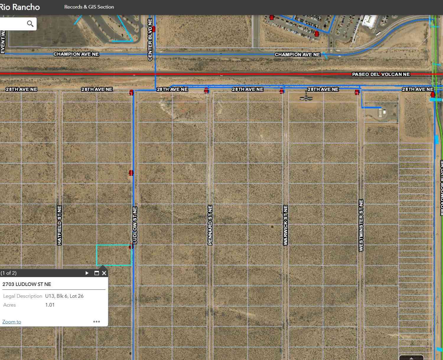Select hydrant at parking lot top edge
Image resolution: width=443 pixels, height=360 pixels.
(x=272, y=17)
